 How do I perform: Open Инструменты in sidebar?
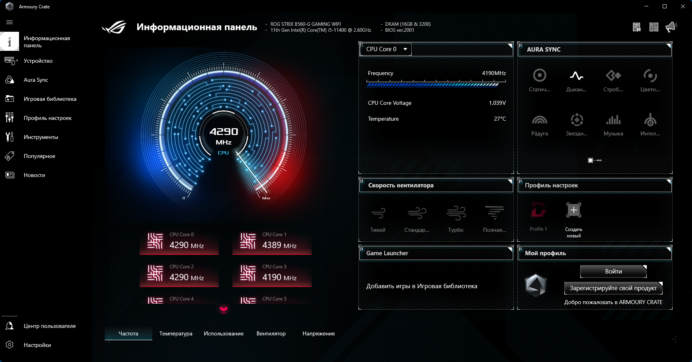pyautogui.click(x=41, y=137)
